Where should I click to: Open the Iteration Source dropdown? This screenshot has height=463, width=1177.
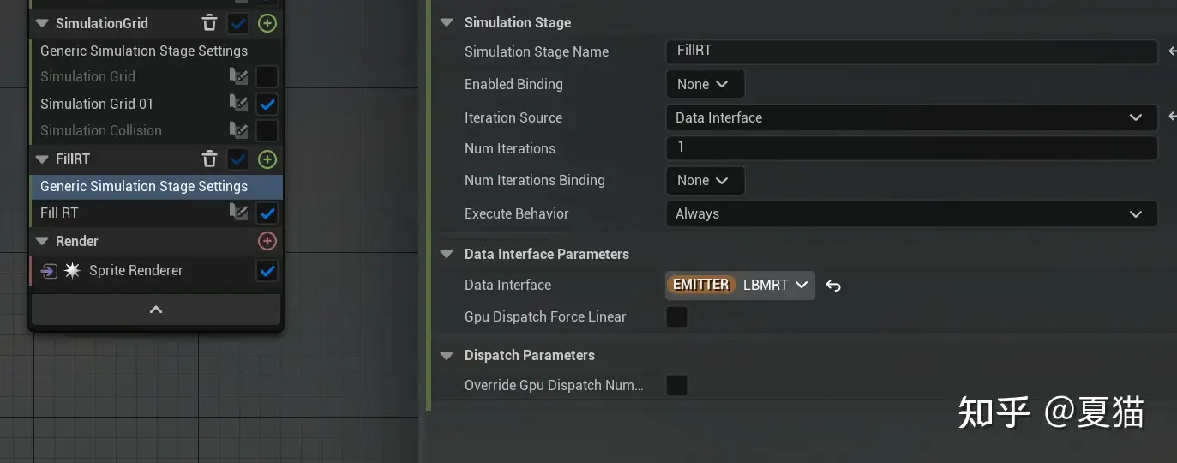coord(910,117)
